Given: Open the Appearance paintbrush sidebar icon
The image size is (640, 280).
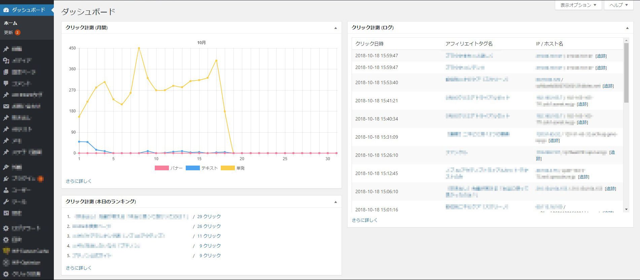Looking at the screenshot, I should tap(6, 167).
